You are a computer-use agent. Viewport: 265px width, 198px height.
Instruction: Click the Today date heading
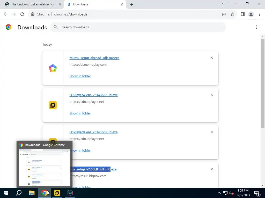[x=47, y=44]
